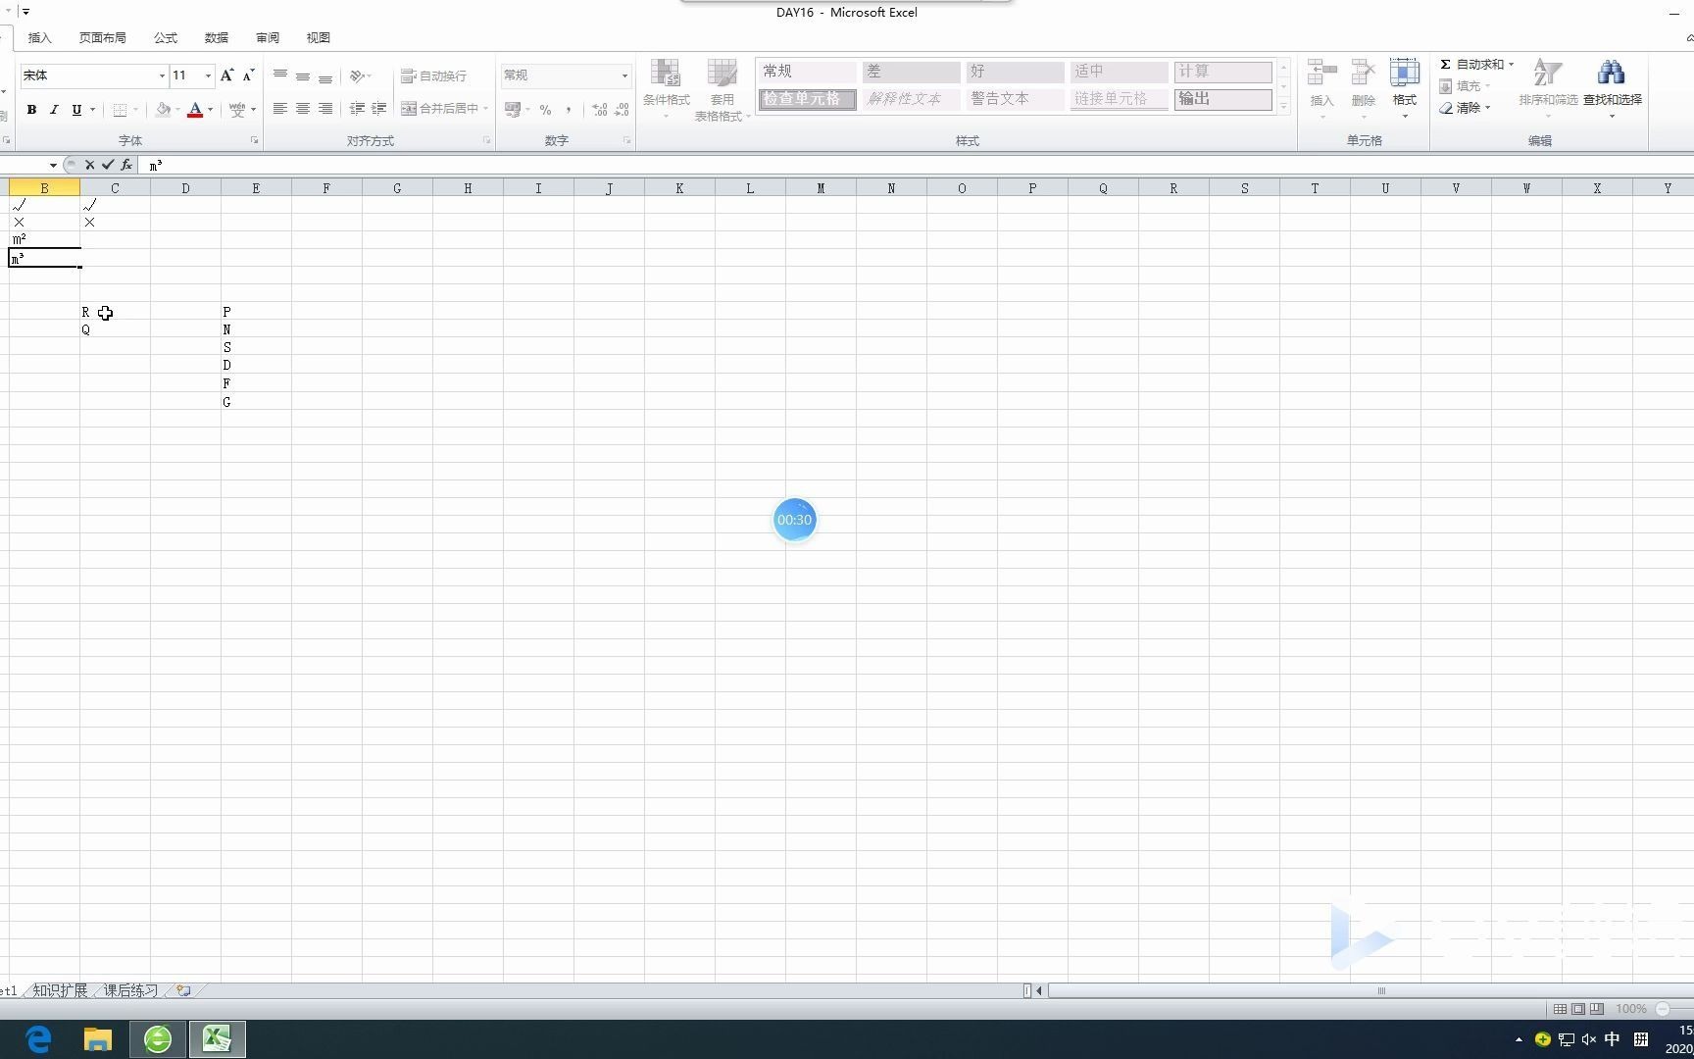Click the insert new worksheet icon
The image size is (1694, 1059).
click(x=183, y=991)
